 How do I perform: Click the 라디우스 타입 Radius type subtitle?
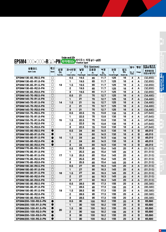88,61
